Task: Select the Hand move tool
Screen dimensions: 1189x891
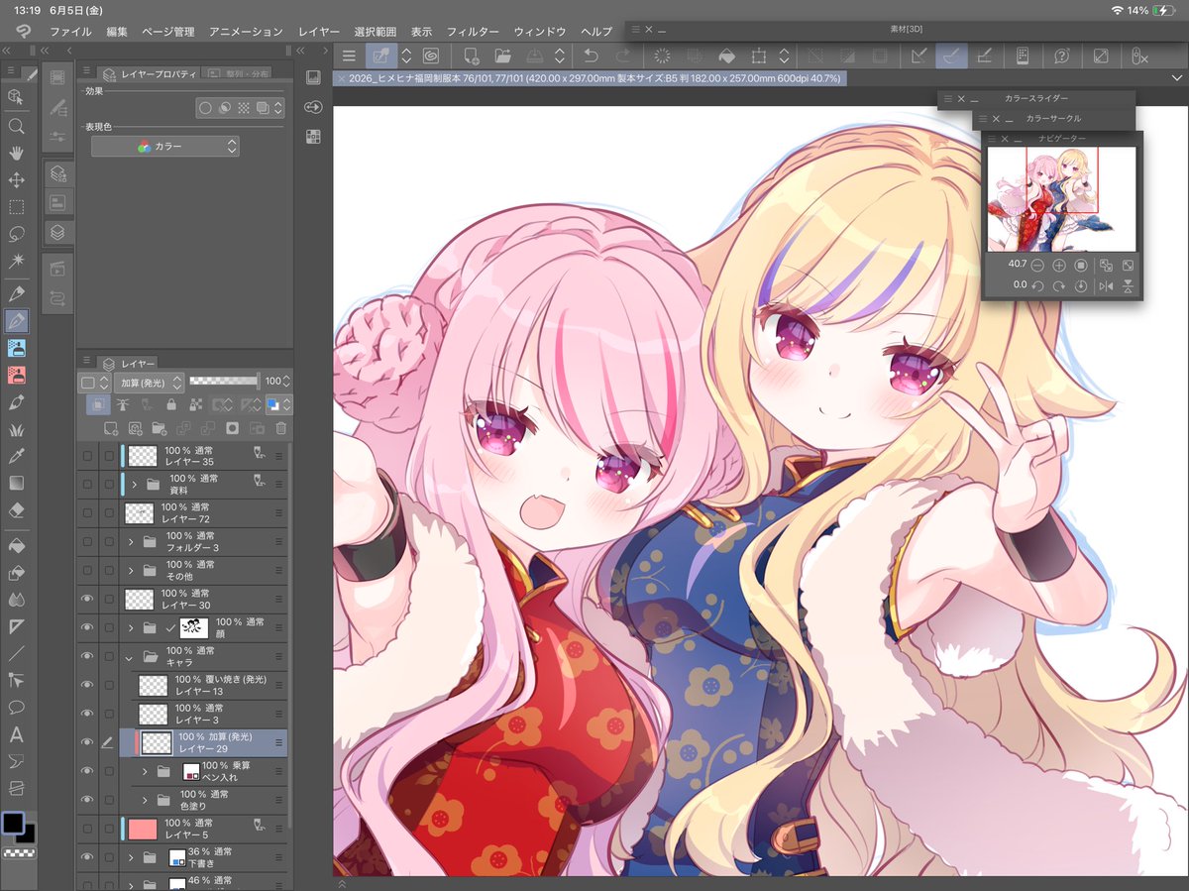Action: [17, 153]
